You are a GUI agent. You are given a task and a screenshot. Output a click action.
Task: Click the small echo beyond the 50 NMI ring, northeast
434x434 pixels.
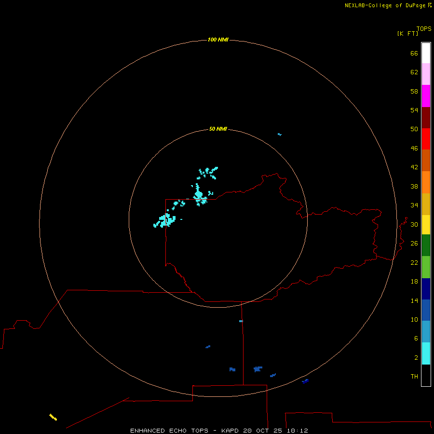(280, 135)
